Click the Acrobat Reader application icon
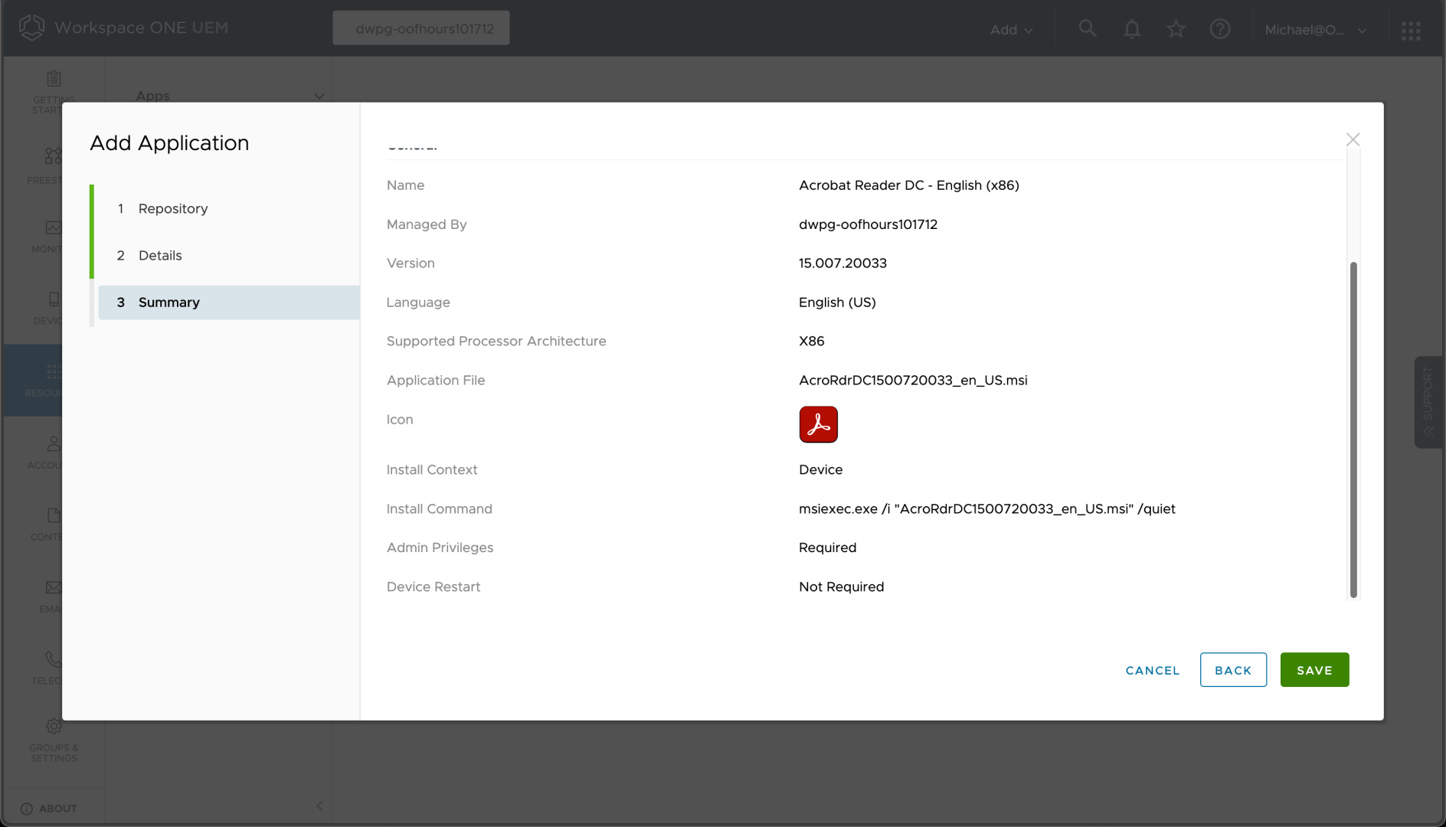Viewport: 1446px width, 827px height. [818, 424]
